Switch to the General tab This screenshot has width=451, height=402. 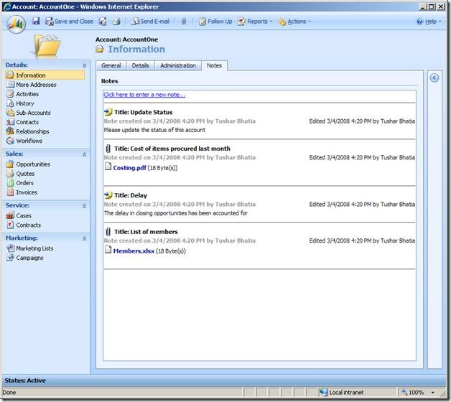point(111,65)
